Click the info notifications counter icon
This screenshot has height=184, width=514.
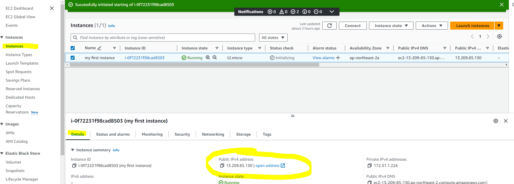click(305, 12)
